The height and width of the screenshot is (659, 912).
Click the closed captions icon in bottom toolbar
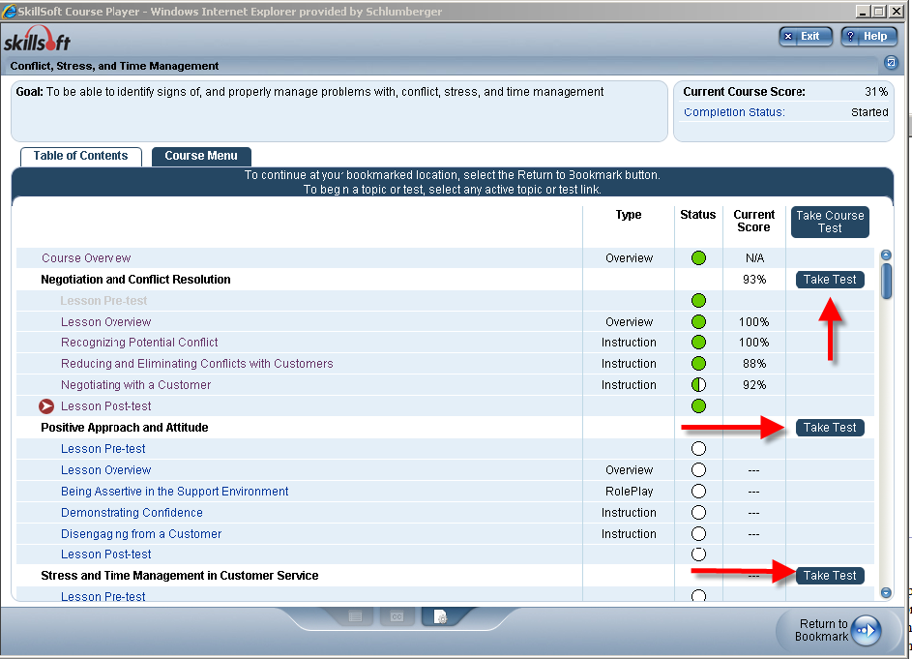[397, 616]
